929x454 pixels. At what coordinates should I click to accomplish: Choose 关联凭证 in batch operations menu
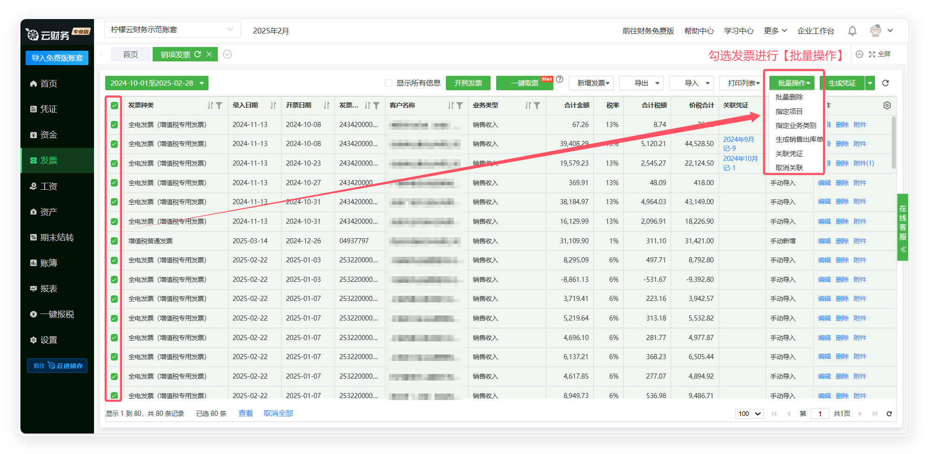pos(789,154)
